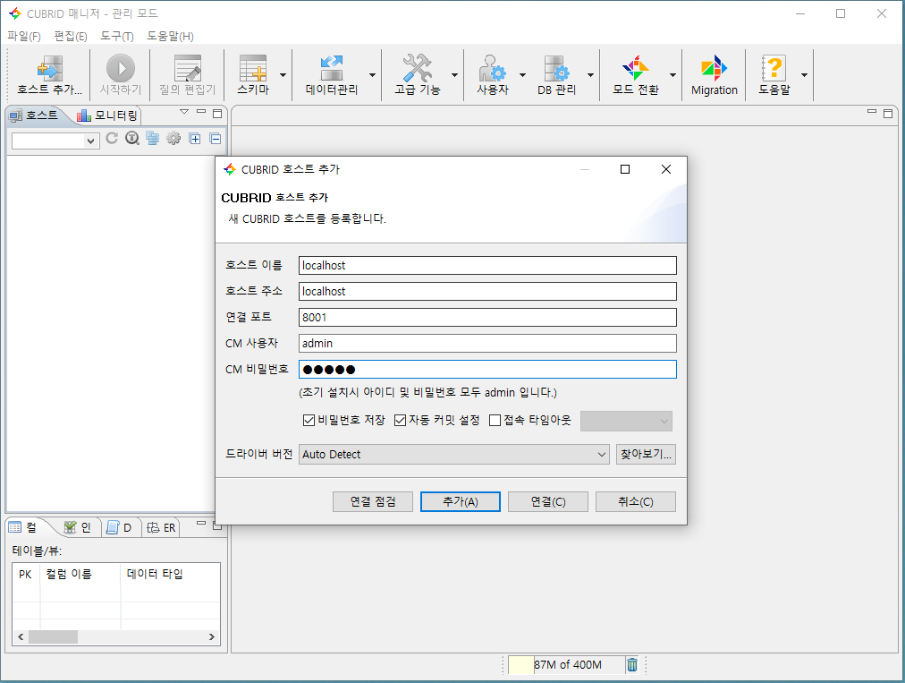Open the 질의 편집기 toolbar icon

click(188, 68)
